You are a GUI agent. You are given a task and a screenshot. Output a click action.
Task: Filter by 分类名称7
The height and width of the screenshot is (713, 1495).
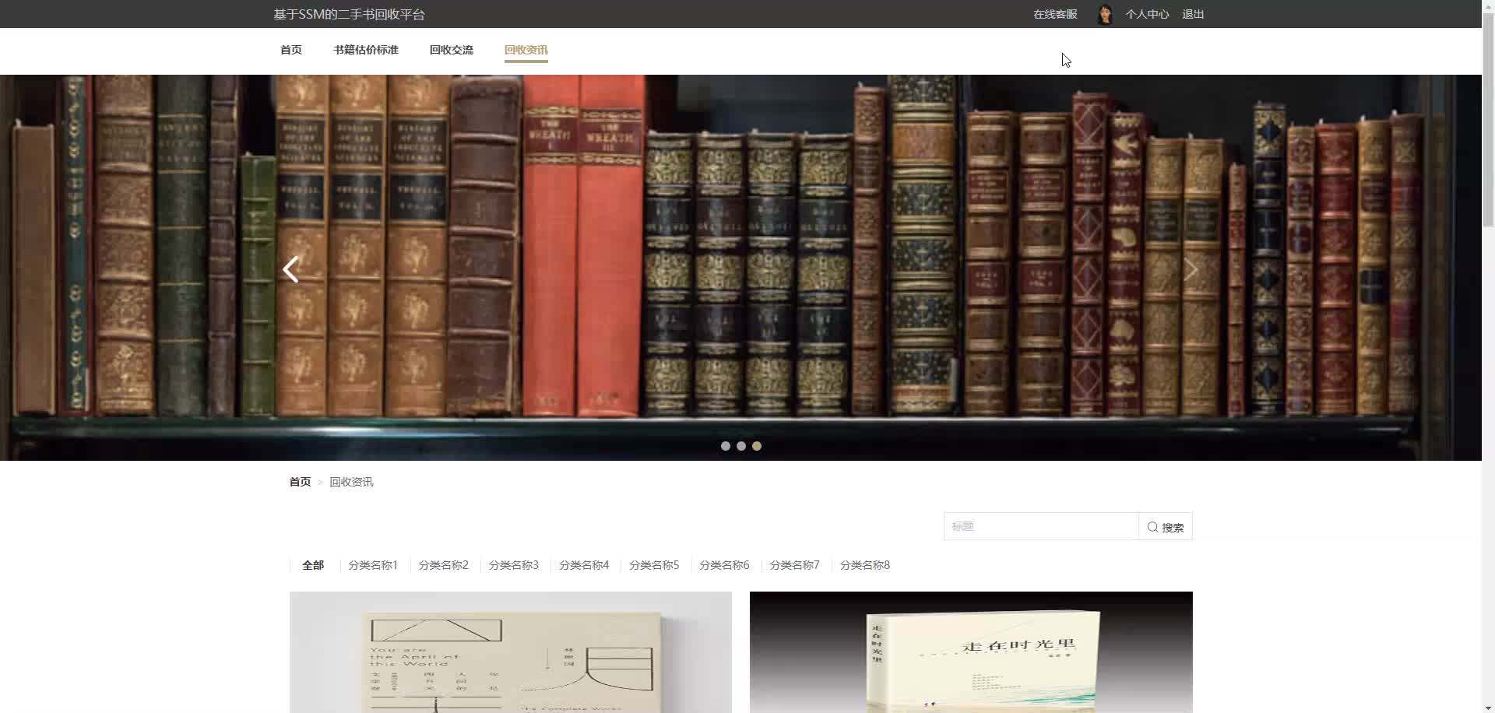794,565
